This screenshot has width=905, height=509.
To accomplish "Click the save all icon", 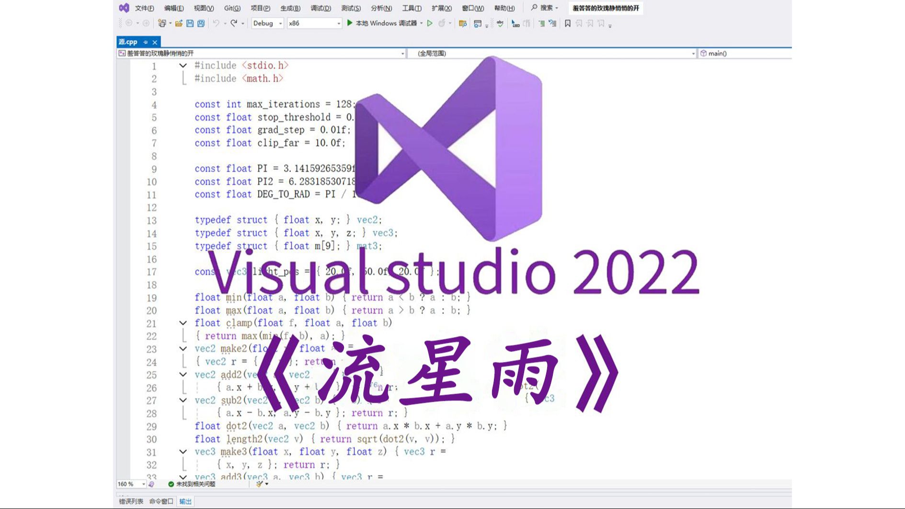I will (x=201, y=23).
